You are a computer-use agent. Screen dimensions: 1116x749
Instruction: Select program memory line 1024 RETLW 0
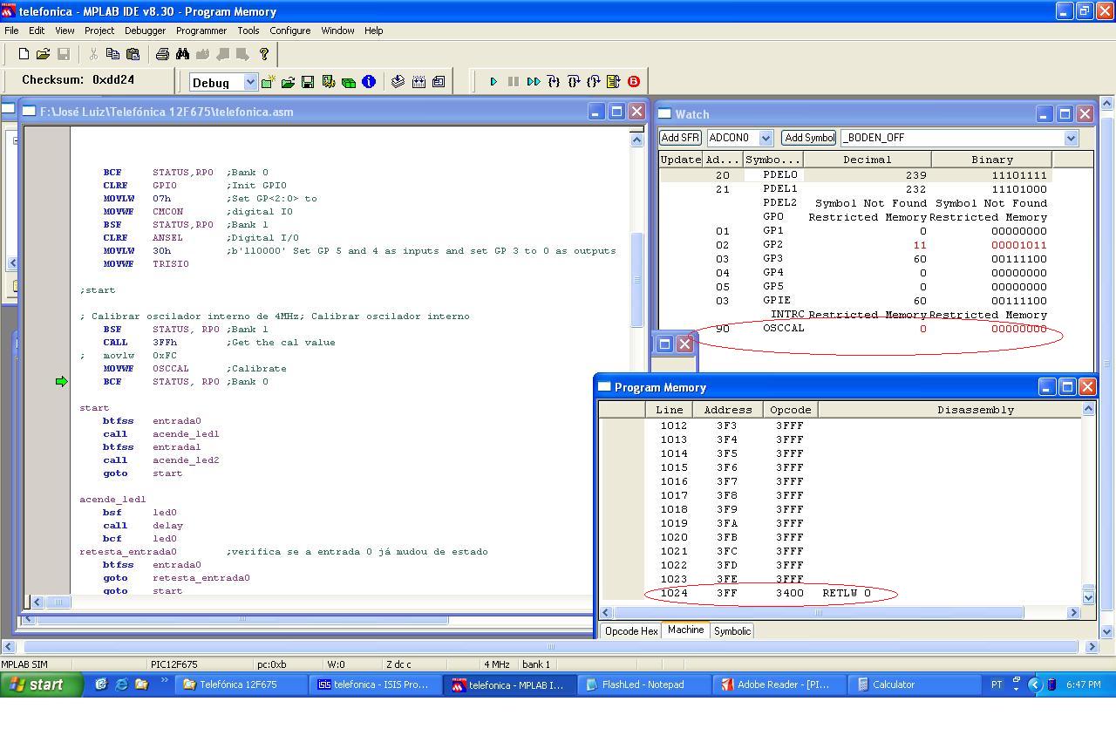pos(841,593)
